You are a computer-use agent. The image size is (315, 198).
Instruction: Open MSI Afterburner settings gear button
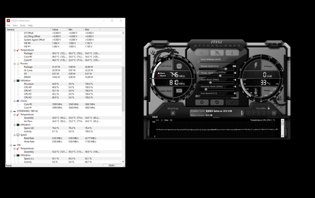point(202,102)
